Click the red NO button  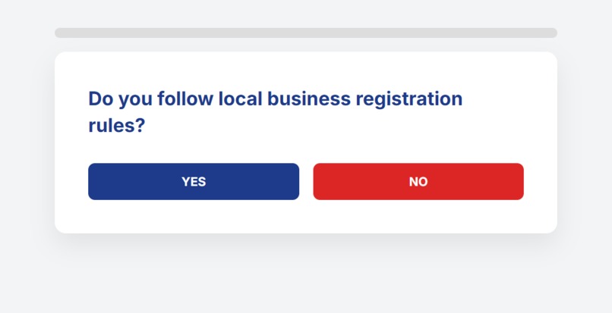pos(418,182)
